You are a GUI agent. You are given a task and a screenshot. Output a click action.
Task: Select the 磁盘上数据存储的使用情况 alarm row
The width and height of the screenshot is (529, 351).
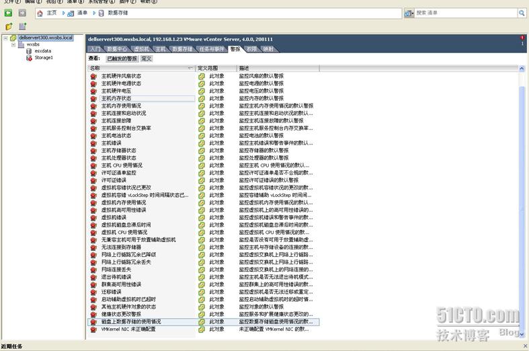point(203,322)
